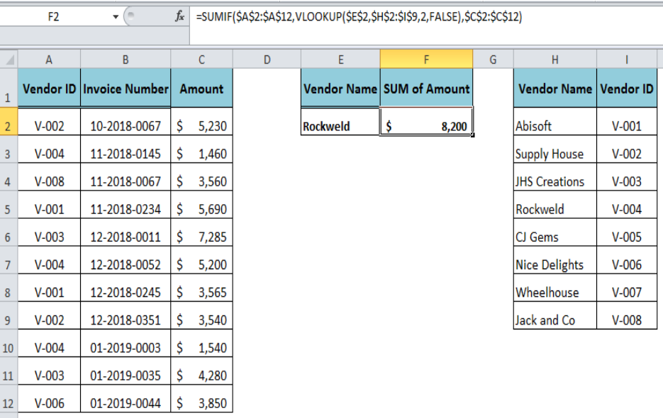The width and height of the screenshot is (663, 418).
Task: Select column A header
Action: point(49,60)
